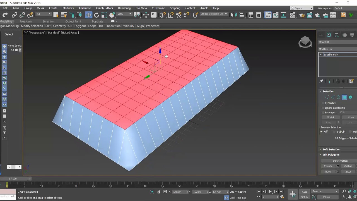Expand the Editable Poly stack entry
The height and width of the screenshot is (201, 357).
click(321, 55)
